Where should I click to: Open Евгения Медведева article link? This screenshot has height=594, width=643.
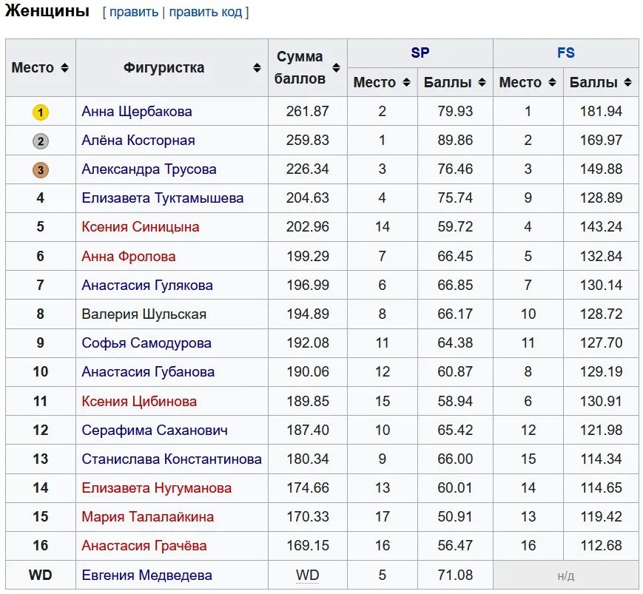coord(147,576)
